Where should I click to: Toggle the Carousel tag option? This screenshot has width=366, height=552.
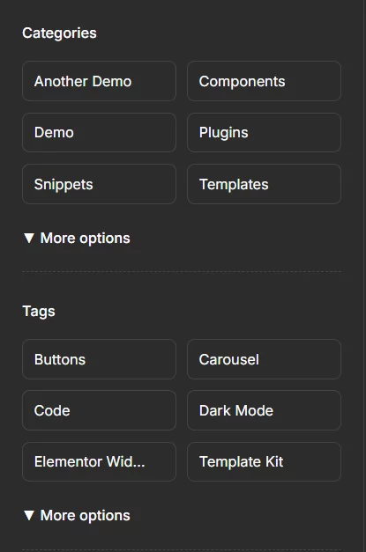coord(264,359)
